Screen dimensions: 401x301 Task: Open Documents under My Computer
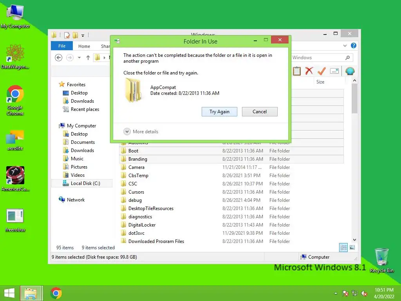point(83,142)
